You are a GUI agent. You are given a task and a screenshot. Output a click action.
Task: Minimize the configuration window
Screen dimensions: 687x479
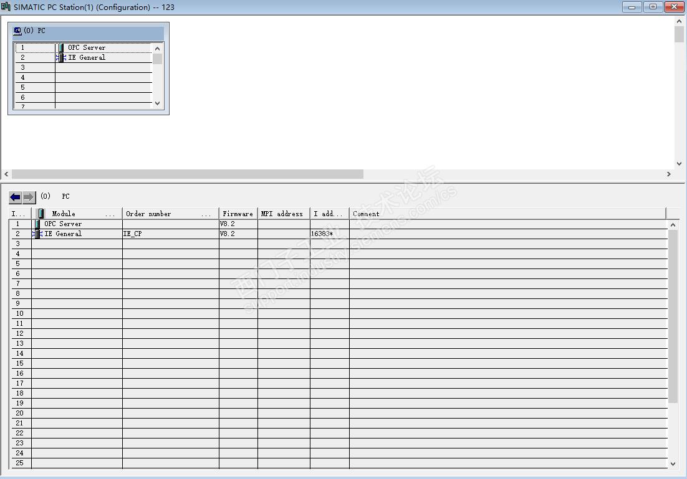pos(632,7)
